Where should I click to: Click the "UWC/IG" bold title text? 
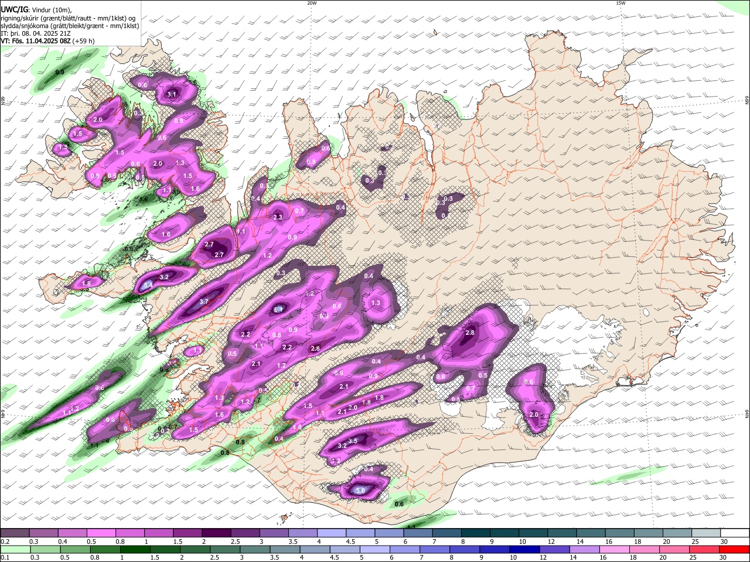(x=14, y=9)
